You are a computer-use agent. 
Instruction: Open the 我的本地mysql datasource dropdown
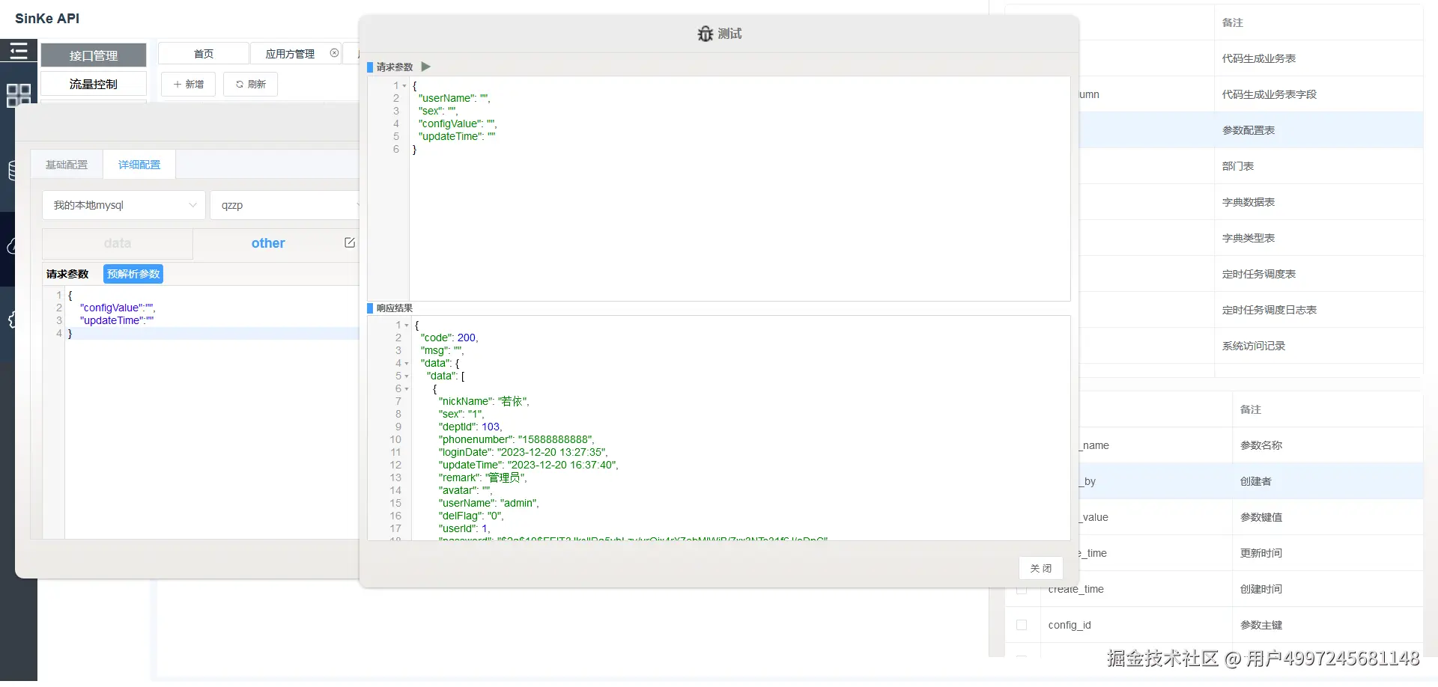(x=124, y=205)
